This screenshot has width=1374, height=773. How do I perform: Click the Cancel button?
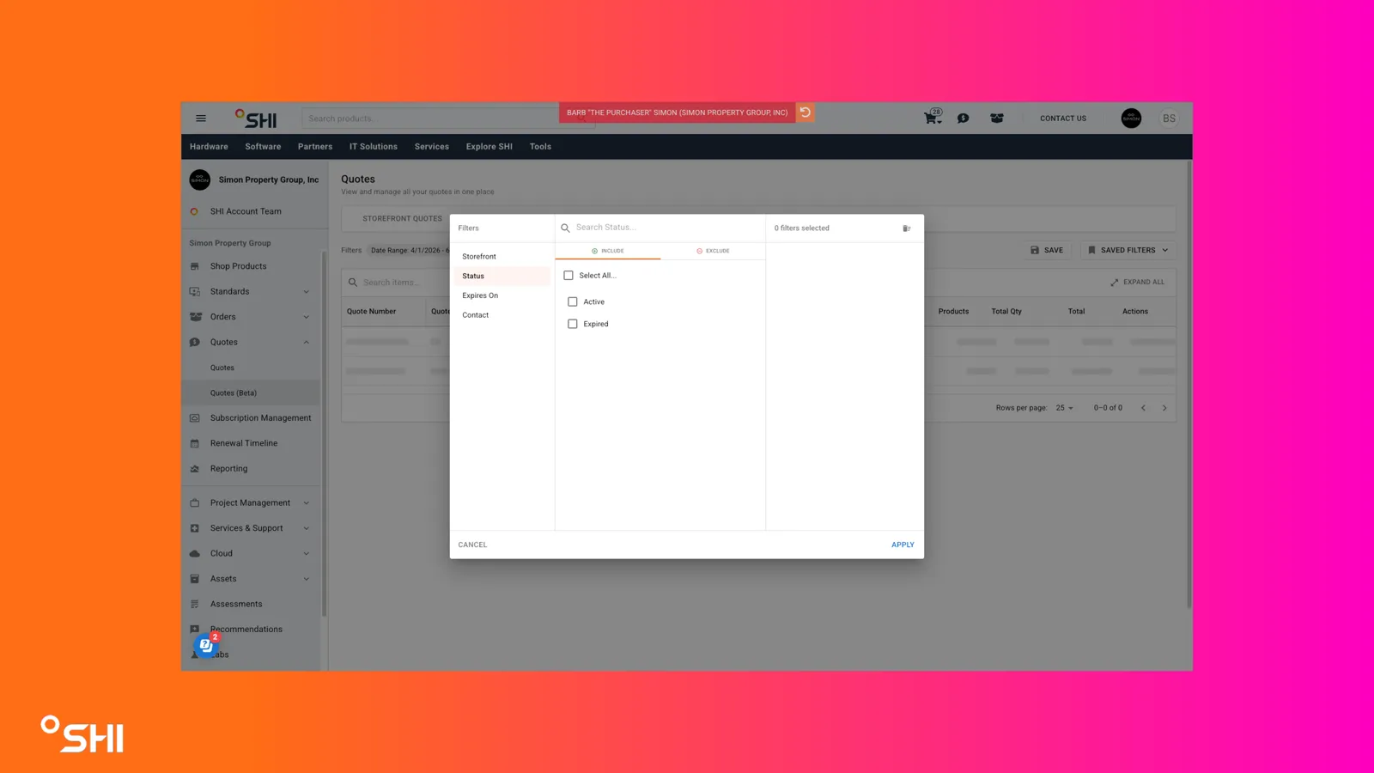472,545
